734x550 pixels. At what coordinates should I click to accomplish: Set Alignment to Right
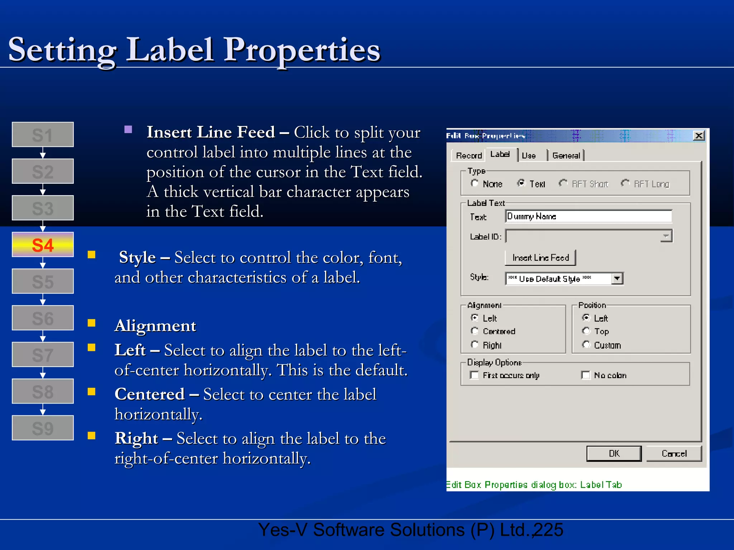475,344
